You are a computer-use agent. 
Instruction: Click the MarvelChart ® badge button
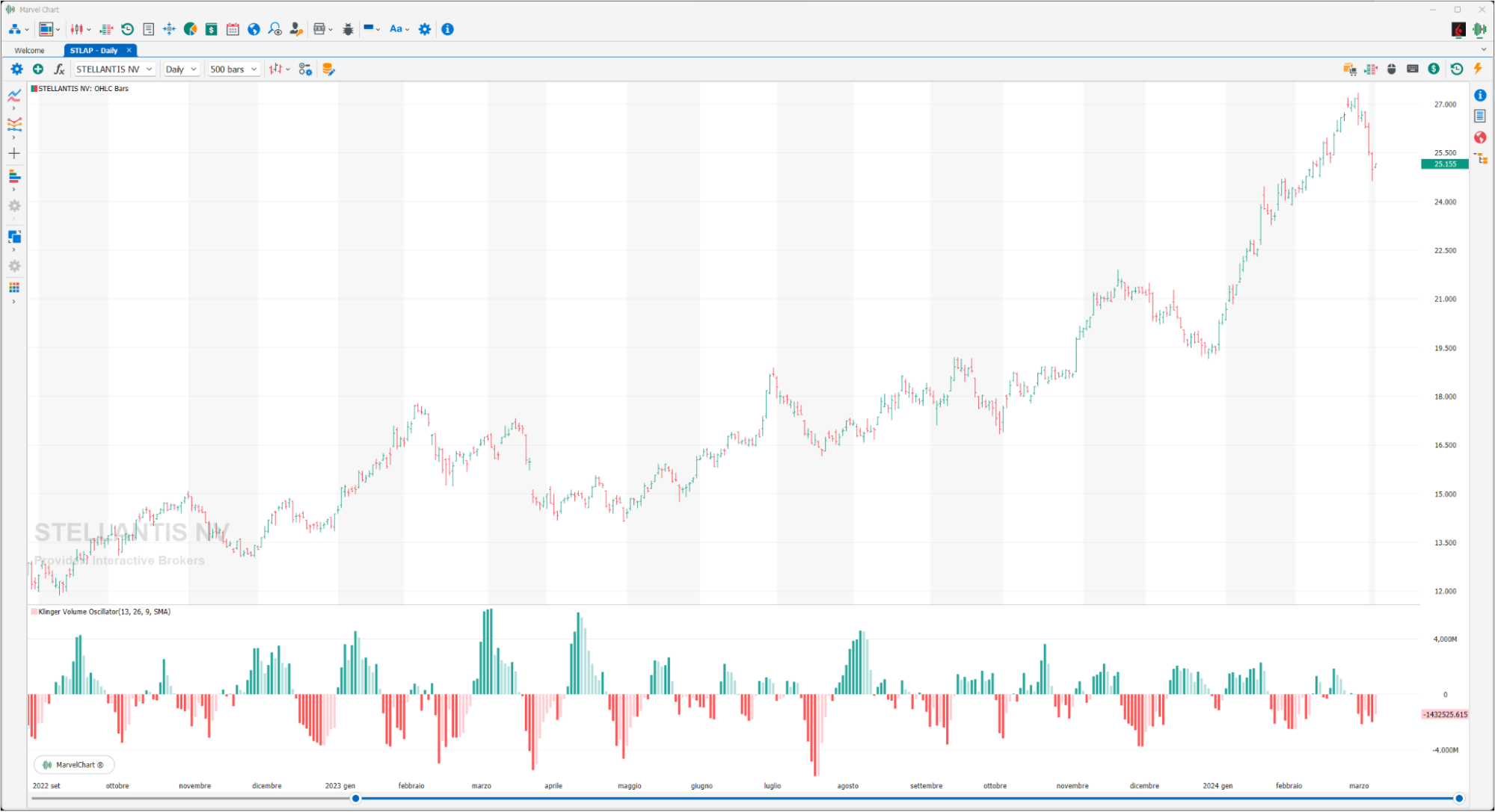point(74,764)
